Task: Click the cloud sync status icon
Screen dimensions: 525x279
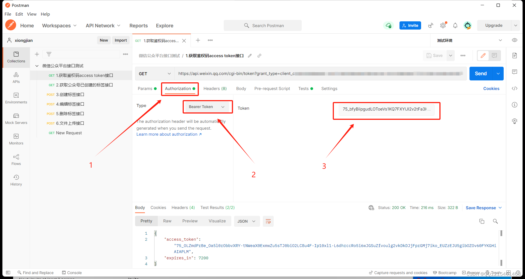Action: point(388,25)
